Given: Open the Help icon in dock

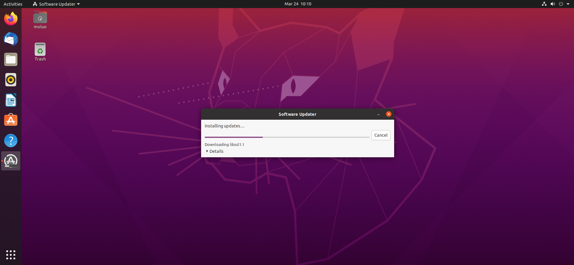Looking at the screenshot, I should coord(11,141).
